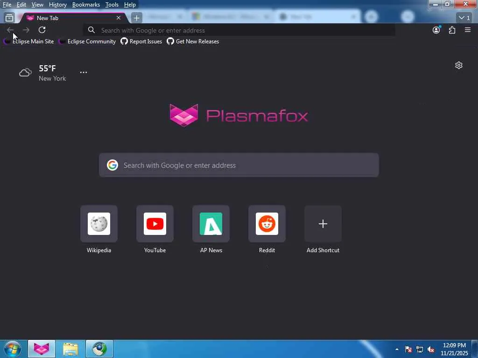This screenshot has height=358, width=478.
Task: Open File Explorer from the taskbar
Action: [70, 349]
